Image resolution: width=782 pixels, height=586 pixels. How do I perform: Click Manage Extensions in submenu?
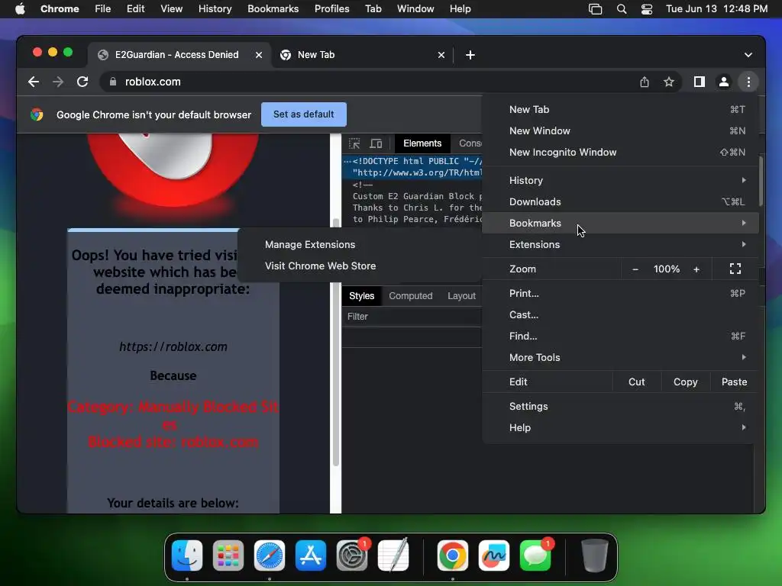pyautogui.click(x=360, y=245)
